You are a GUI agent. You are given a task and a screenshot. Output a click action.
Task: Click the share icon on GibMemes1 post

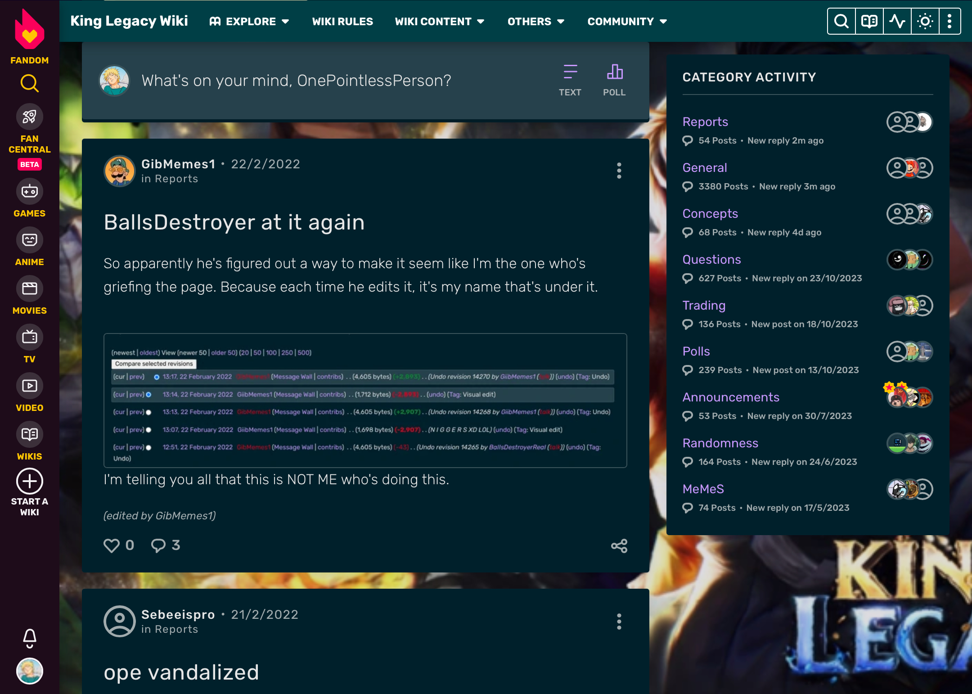[619, 546]
